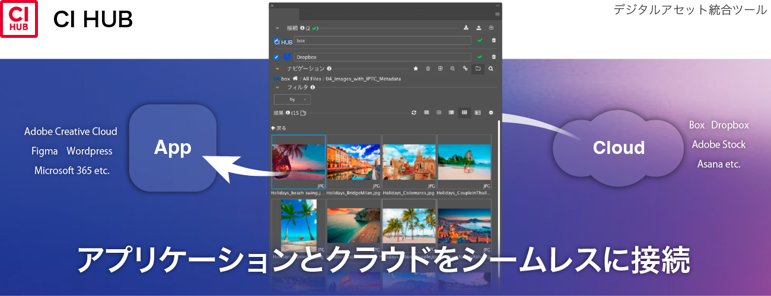771x296 pixels.
Task: Click "All Files" in the breadcrumb path
Action: click(x=311, y=79)
